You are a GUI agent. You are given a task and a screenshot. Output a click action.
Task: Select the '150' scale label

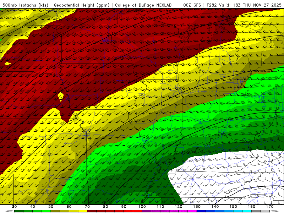233,207
